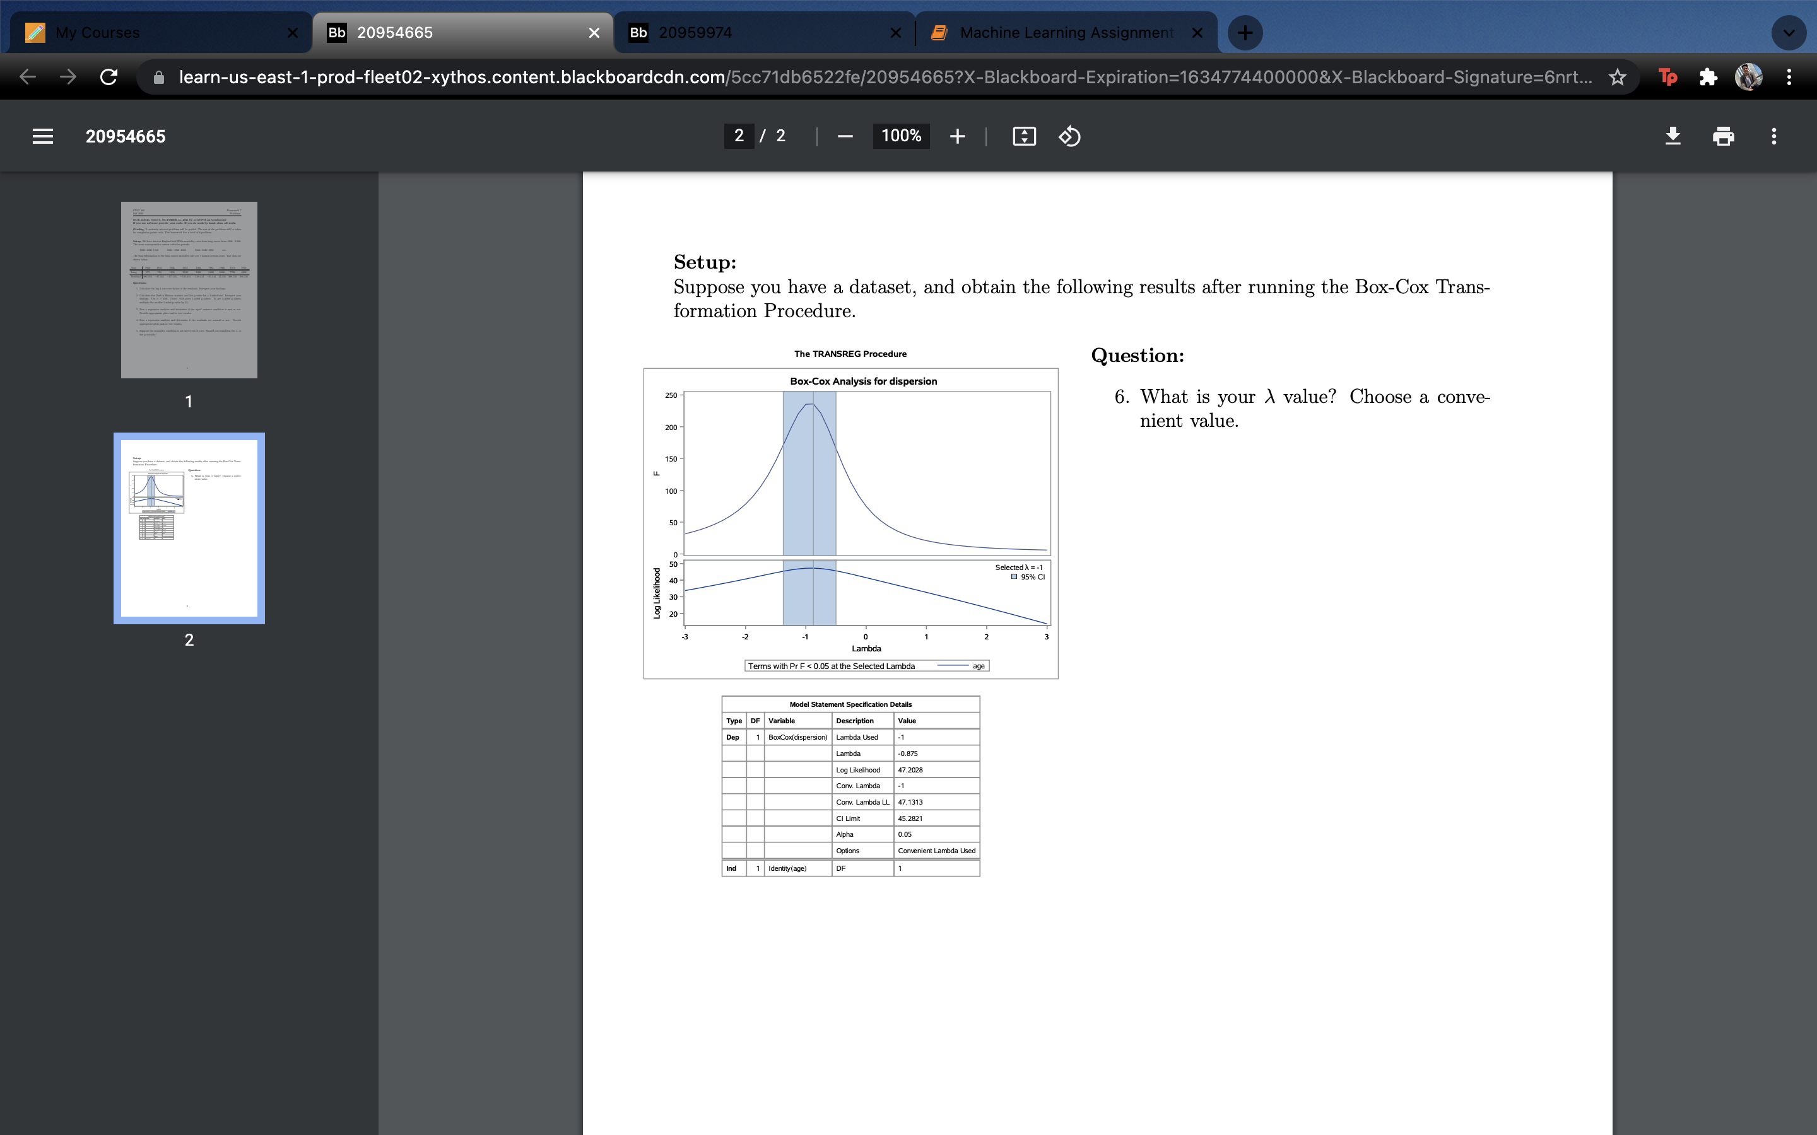Open the Chrome profile avatar
Image resolution: width=1817 pixels, height=1135 pixels.
coord(1750,76)
